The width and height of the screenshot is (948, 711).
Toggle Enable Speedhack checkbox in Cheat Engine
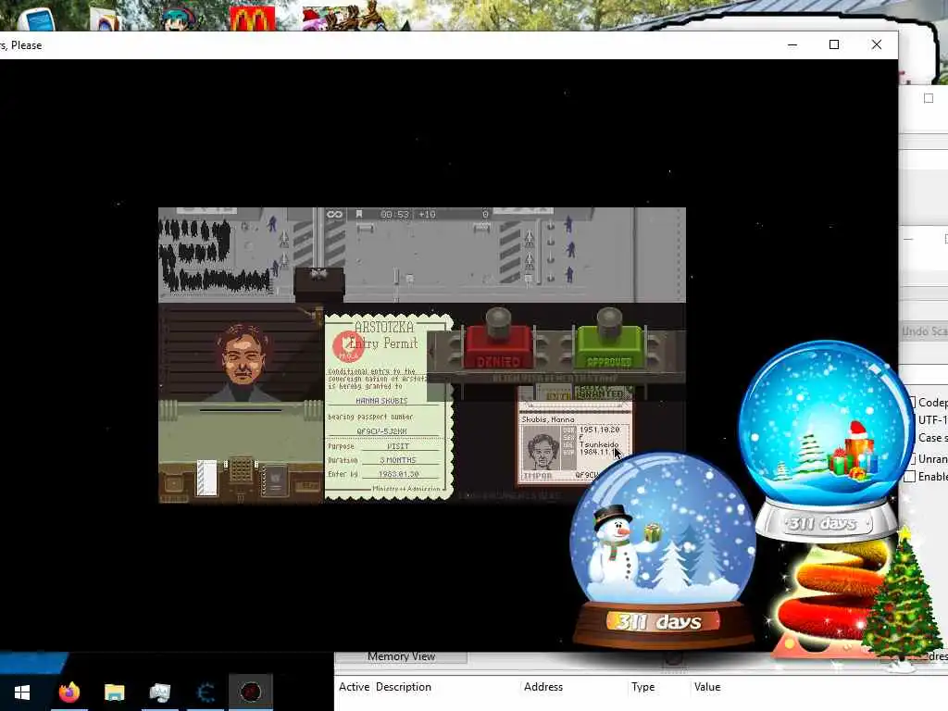tap(909, 477)
